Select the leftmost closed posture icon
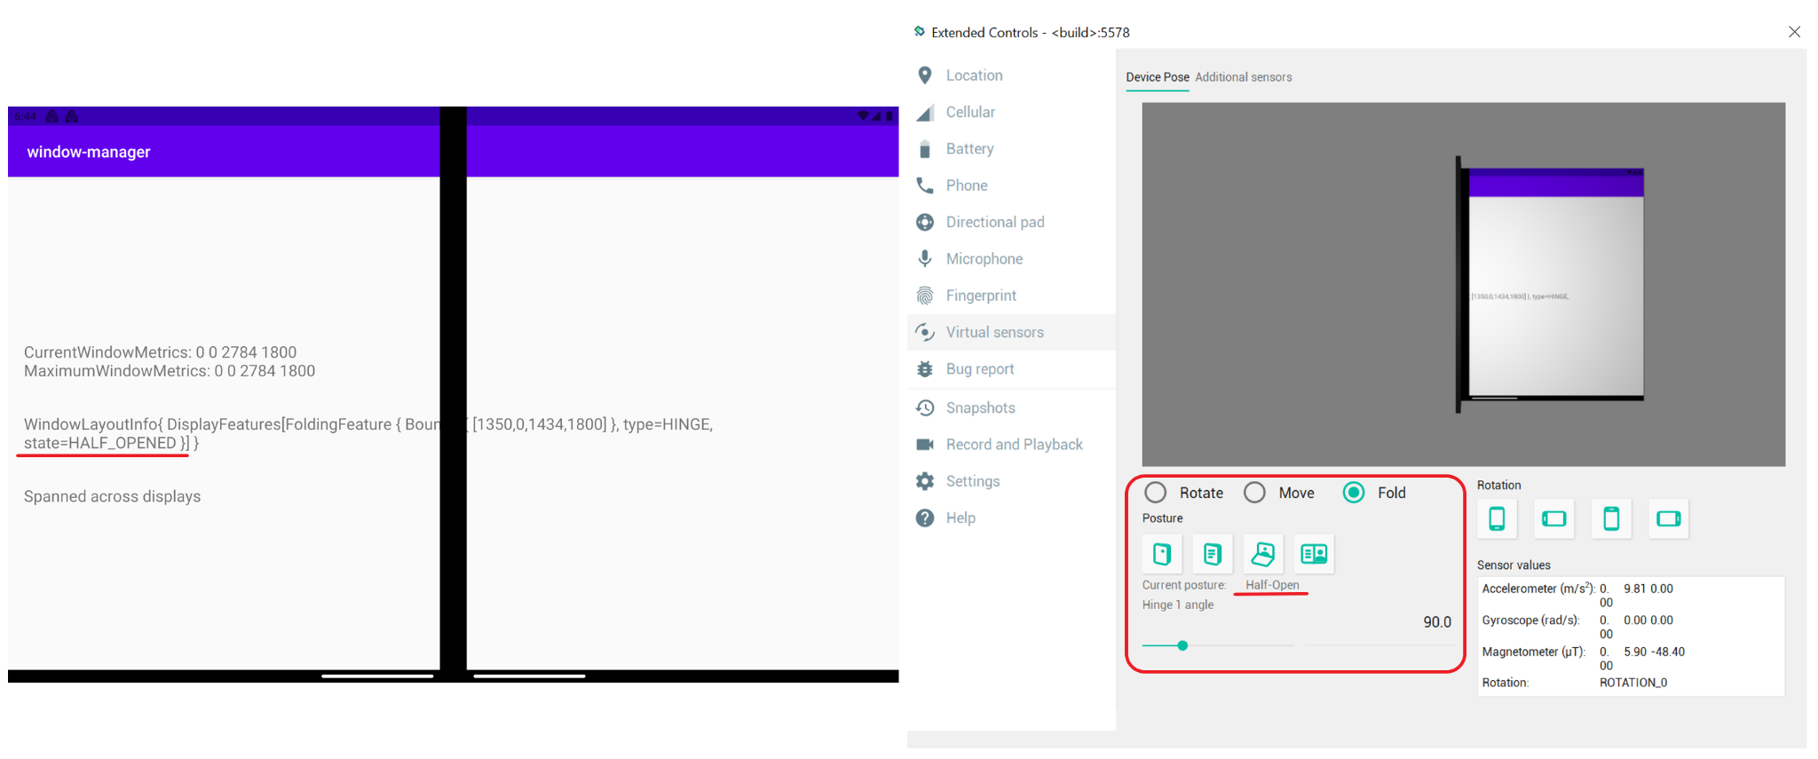This screenshot has height=759, width=1818. 1161,554
